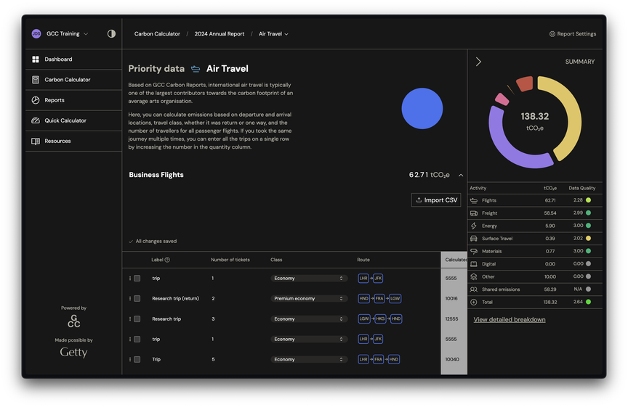Screen dimensions: 628x407
Task: Open the Air Travel breadcrumb dropdown
Action: [x=273, y=34]
